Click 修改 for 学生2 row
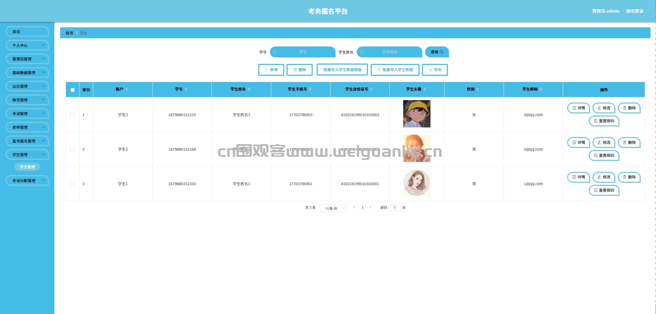 tap(604, 142)
